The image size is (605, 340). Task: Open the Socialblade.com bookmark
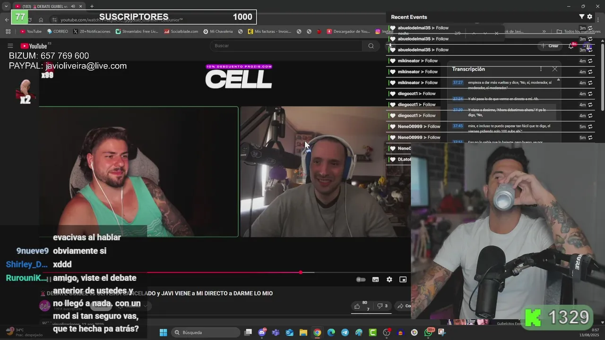(x=181, y=32)
